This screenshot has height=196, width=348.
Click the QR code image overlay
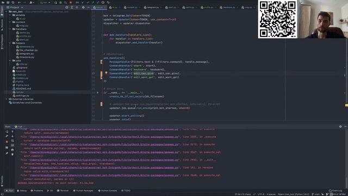277,19
